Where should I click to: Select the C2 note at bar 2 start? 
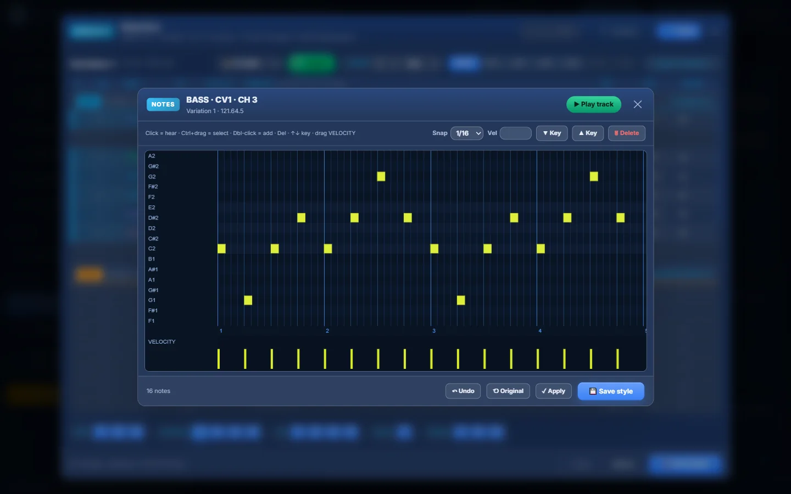coord(328,249)
